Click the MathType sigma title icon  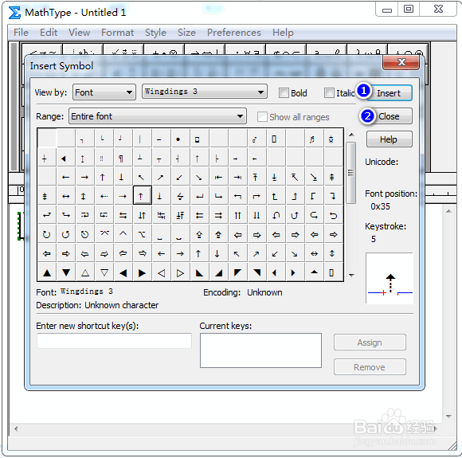14,13
